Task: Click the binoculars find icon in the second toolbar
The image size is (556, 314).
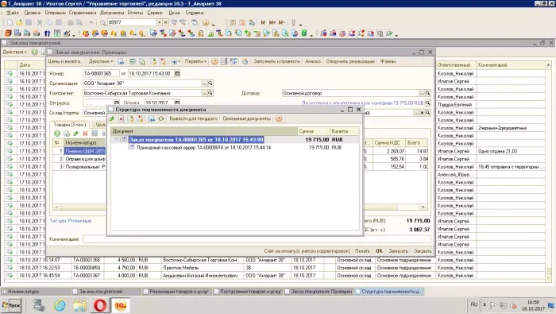Action: pos(47,33)
